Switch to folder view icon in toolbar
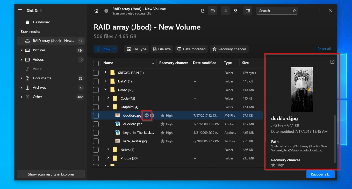This screenshot has height=189, width=352. [213, 11]
